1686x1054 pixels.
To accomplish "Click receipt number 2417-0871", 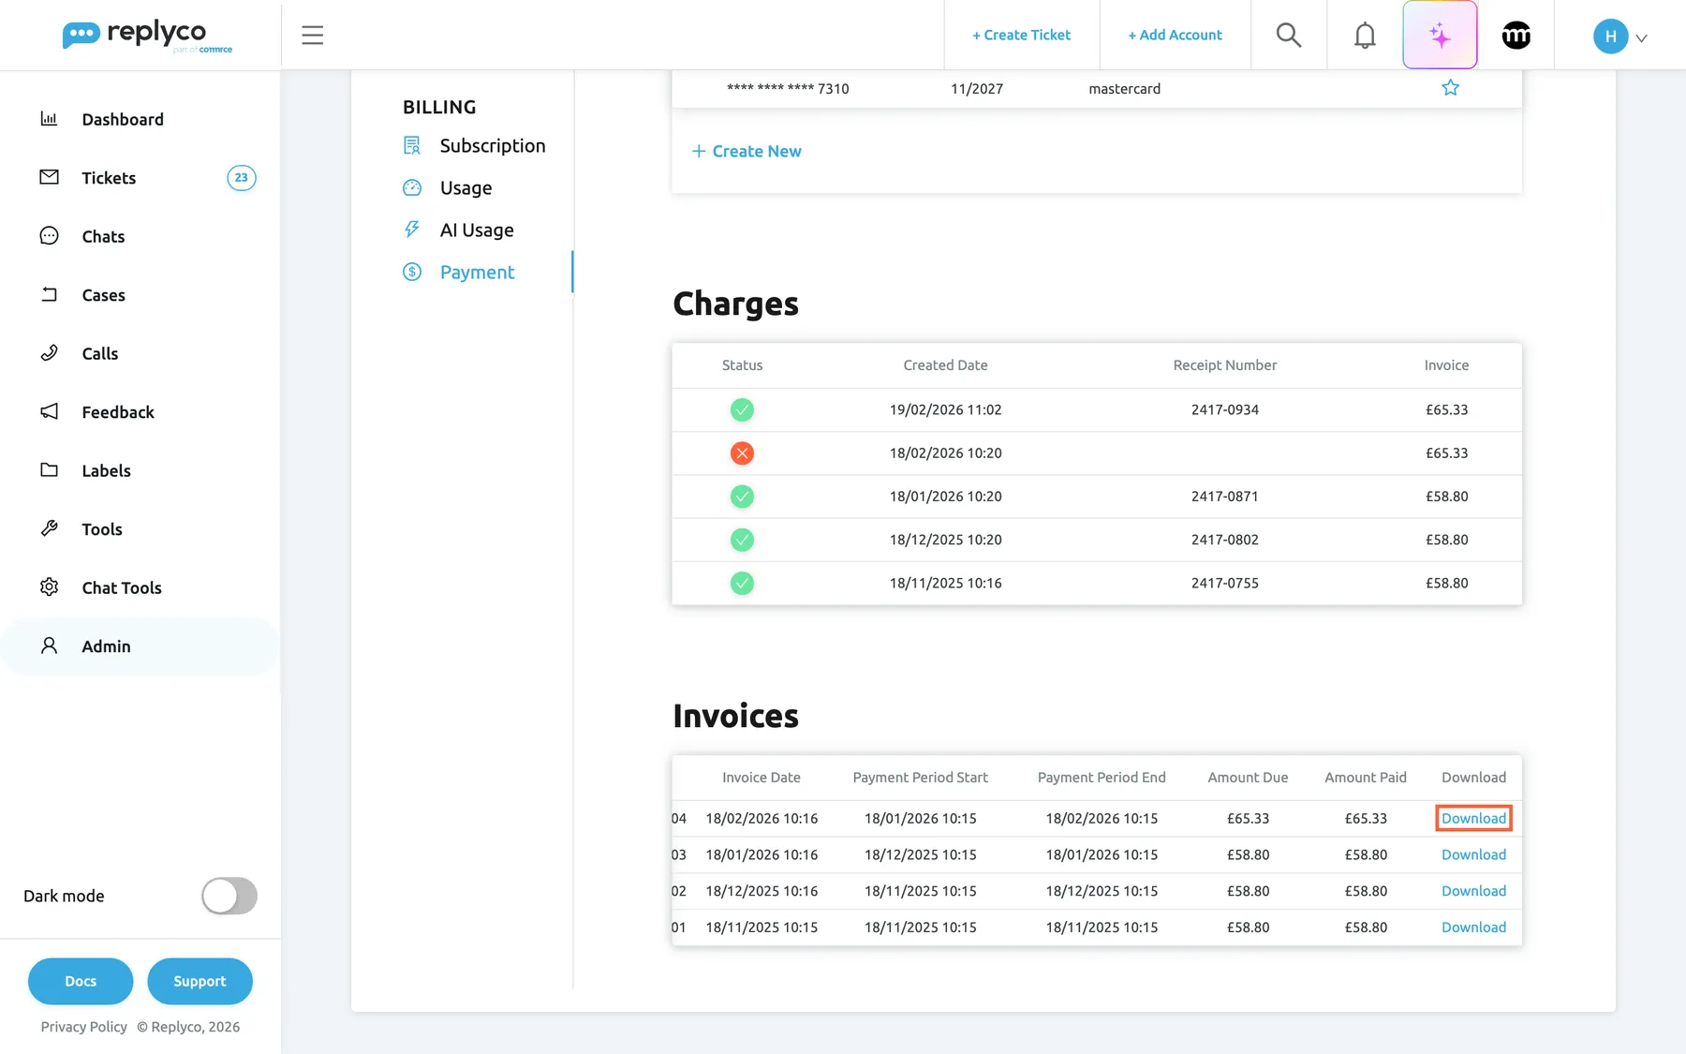I will coord(1224,497).
